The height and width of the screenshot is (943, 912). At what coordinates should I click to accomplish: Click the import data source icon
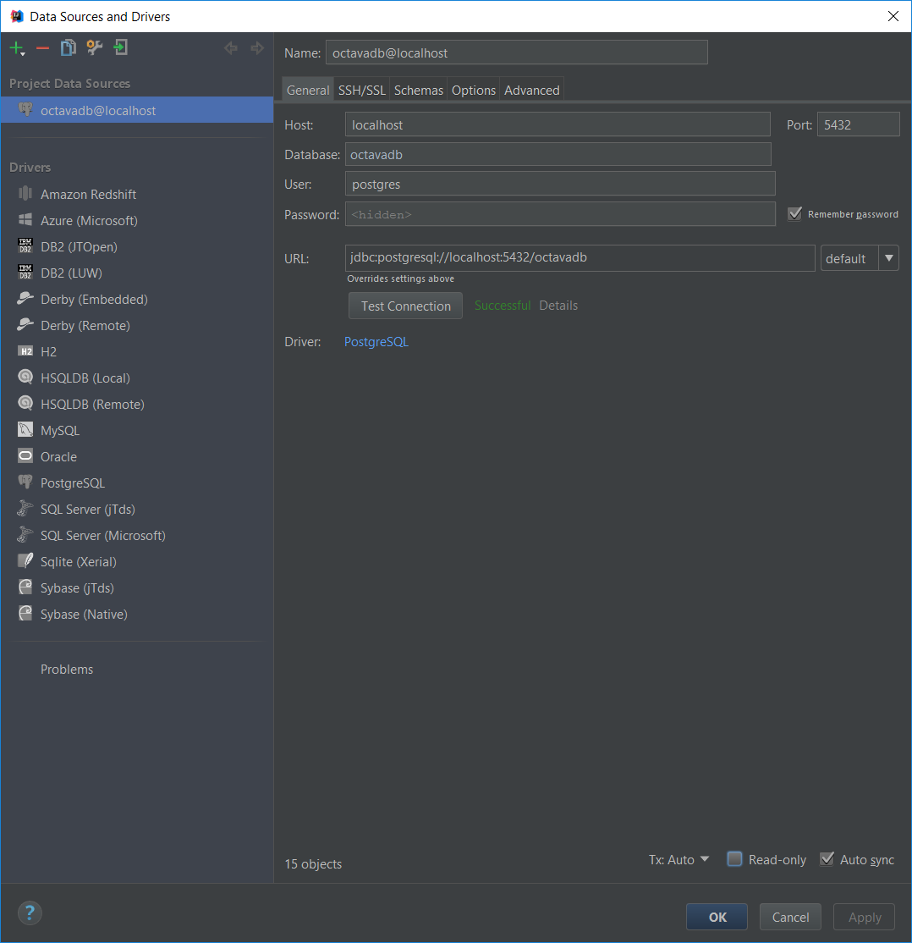point(121,47)
